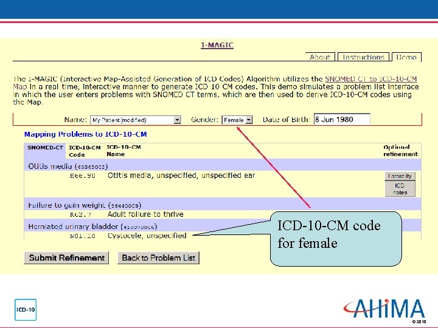438x328 pixels.
Task: Click the Date of Birth field
Action: point(342,120)
